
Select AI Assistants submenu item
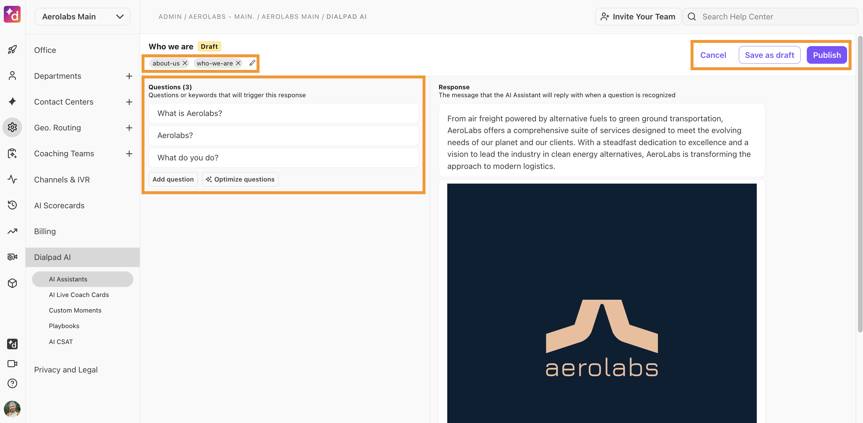(83, 279)
